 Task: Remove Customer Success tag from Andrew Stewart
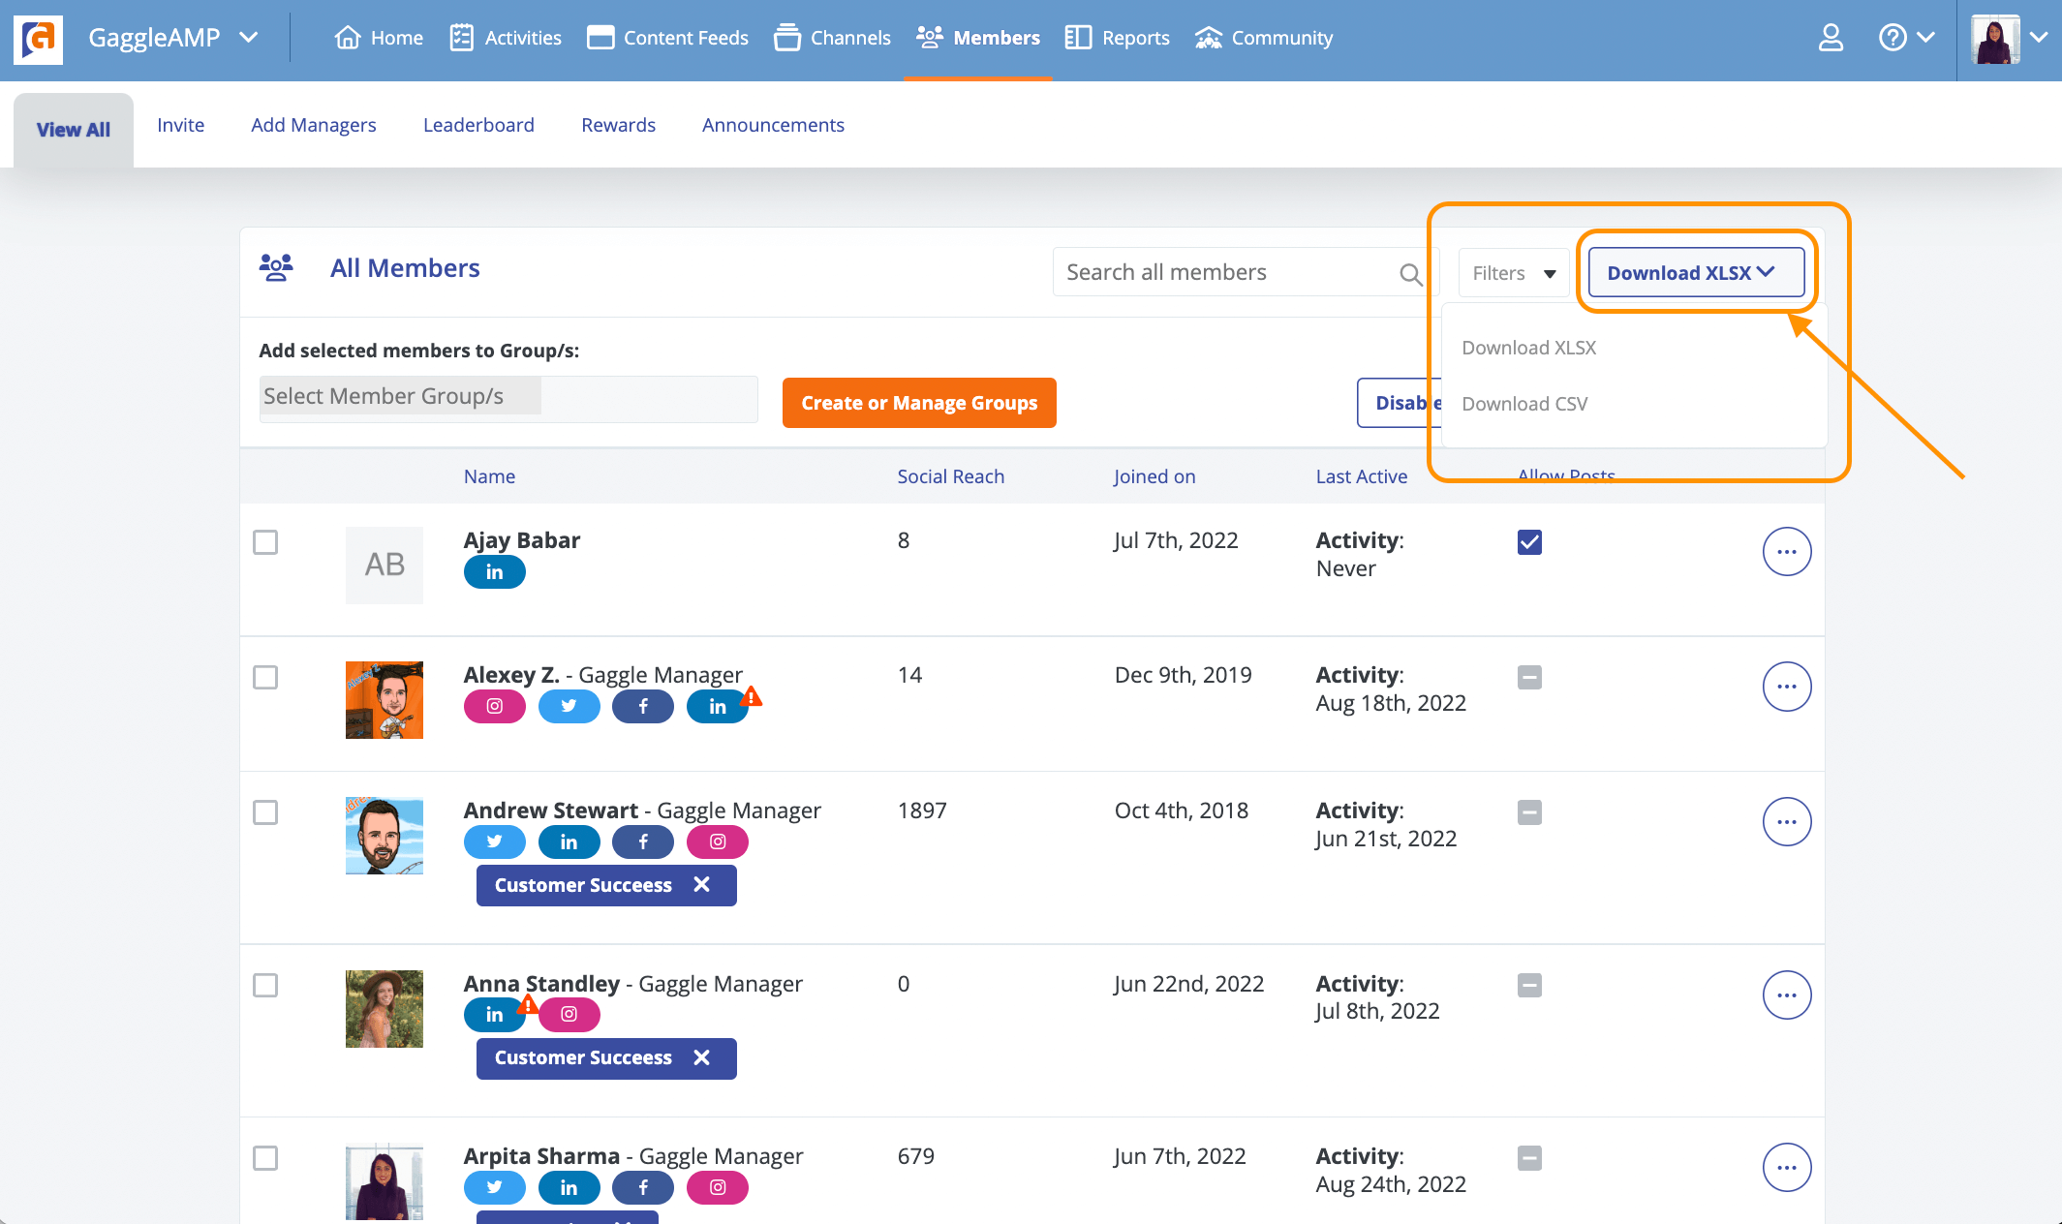pyautogui.click(x=702, y=885)
